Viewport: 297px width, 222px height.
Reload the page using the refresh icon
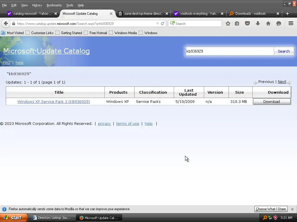tap(162, 24)
